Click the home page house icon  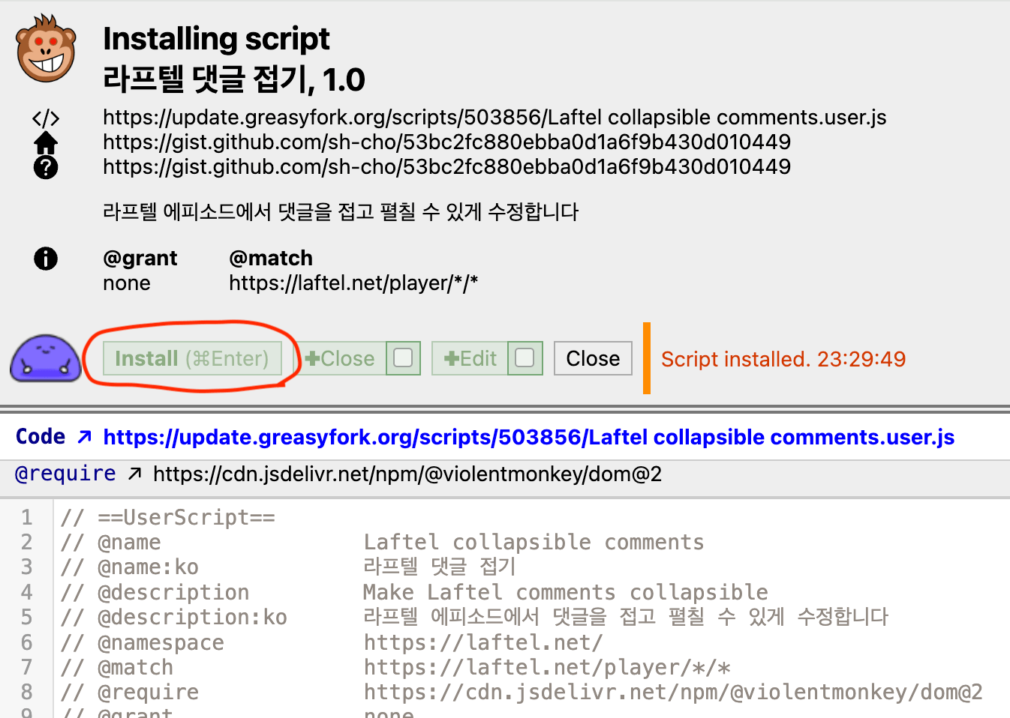tap(46, 142)
